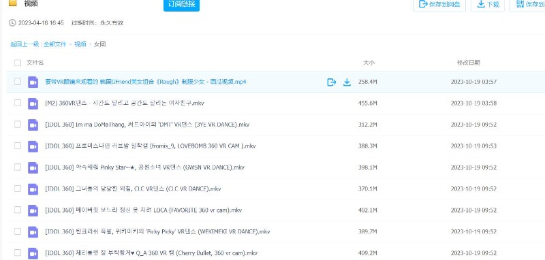
Task: Click the 2023-10-19 03:57 date
Action: [473, 82]
